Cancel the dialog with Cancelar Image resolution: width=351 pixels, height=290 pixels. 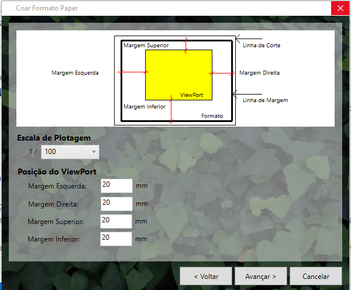click(316, 275)
